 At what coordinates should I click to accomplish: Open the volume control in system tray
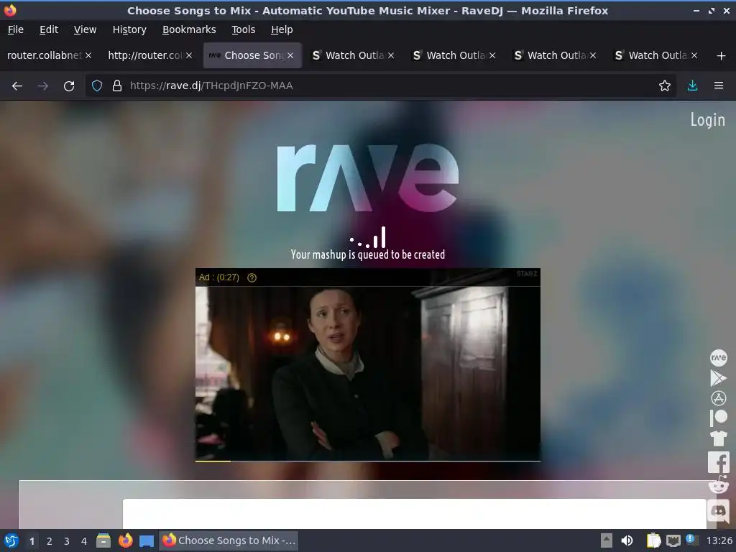pos(627,540)
